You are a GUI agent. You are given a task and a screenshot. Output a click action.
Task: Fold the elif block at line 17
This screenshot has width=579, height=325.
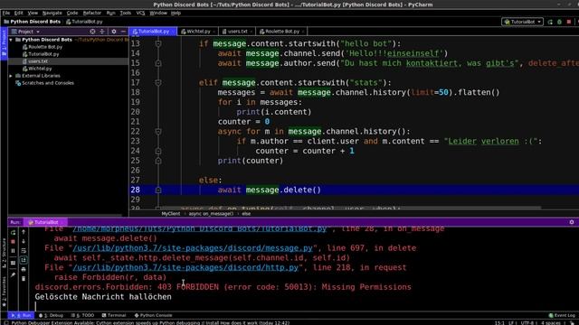click(x=158, y=83)
